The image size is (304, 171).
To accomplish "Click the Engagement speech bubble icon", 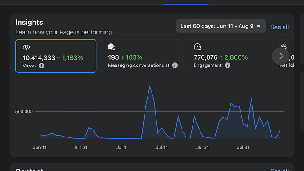I will pos(197,47).
